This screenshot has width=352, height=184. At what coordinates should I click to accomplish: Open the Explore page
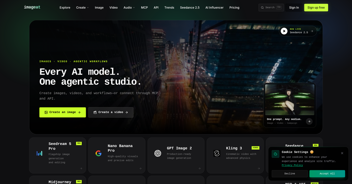coord(65,8)
